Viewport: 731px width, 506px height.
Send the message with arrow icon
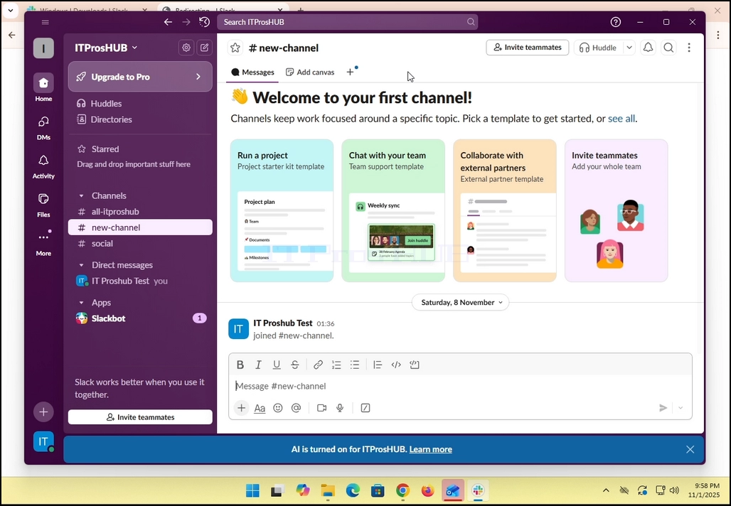[x=663, y=408]
